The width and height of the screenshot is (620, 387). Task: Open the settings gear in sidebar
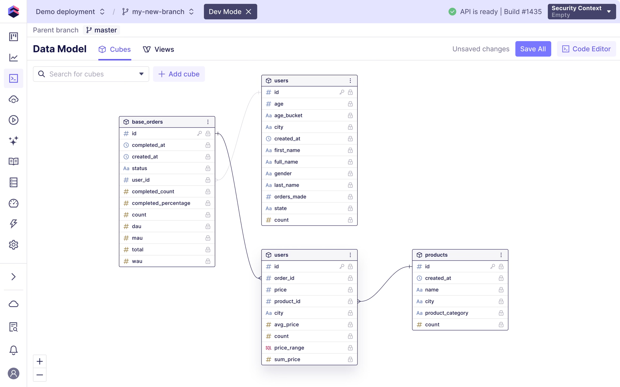(13, 245)
